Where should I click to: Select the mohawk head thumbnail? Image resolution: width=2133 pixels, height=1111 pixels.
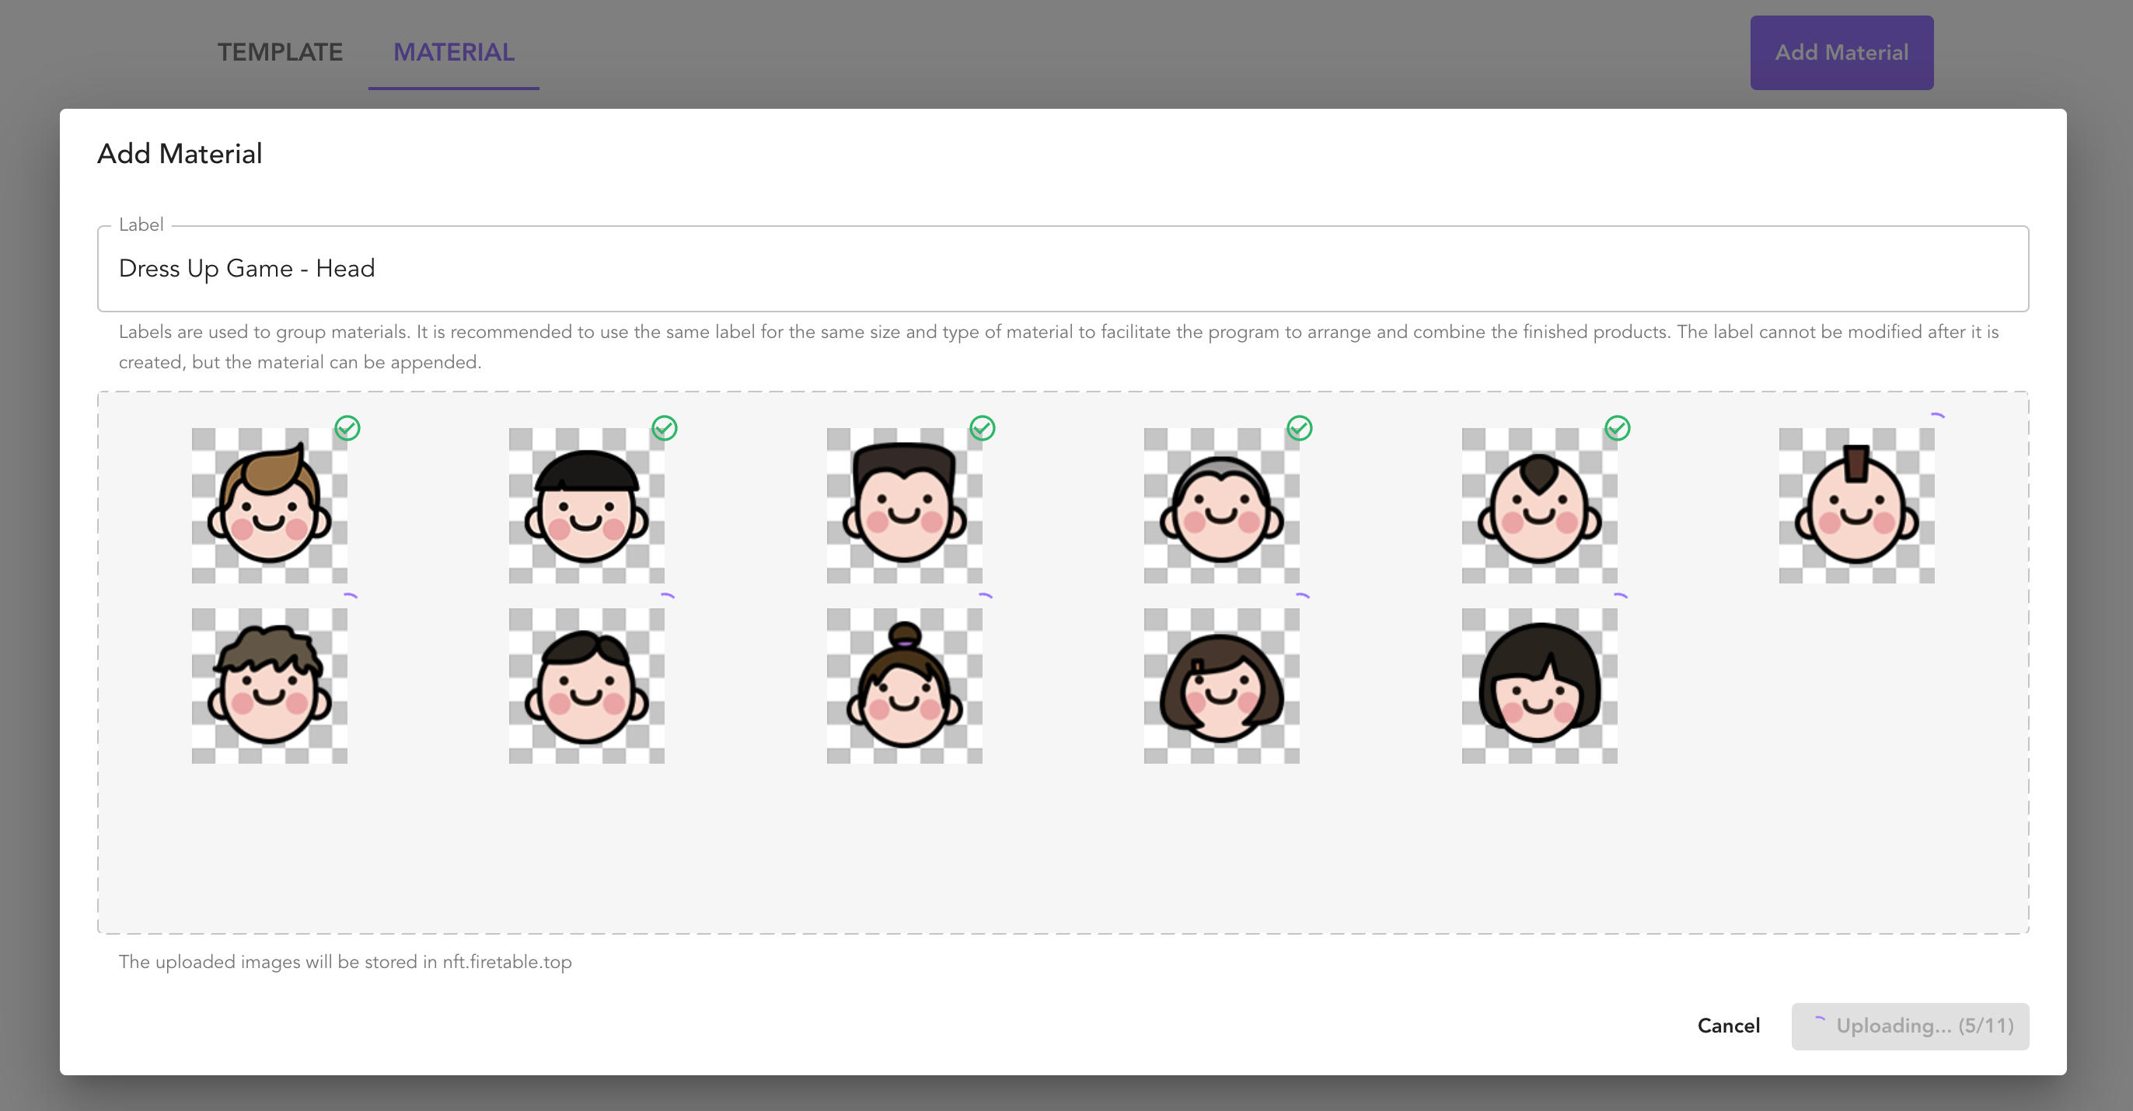click(x=1855, y=506)
